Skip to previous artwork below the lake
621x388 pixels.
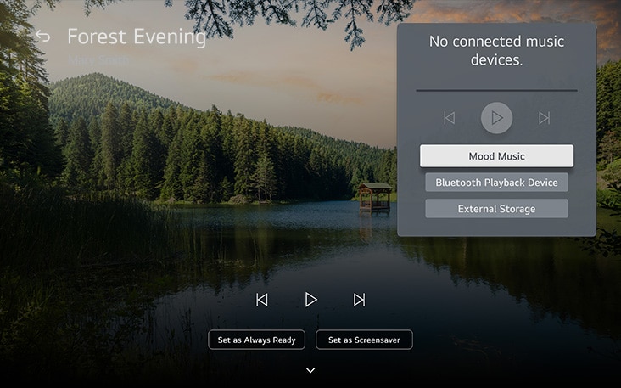(262, 300)
